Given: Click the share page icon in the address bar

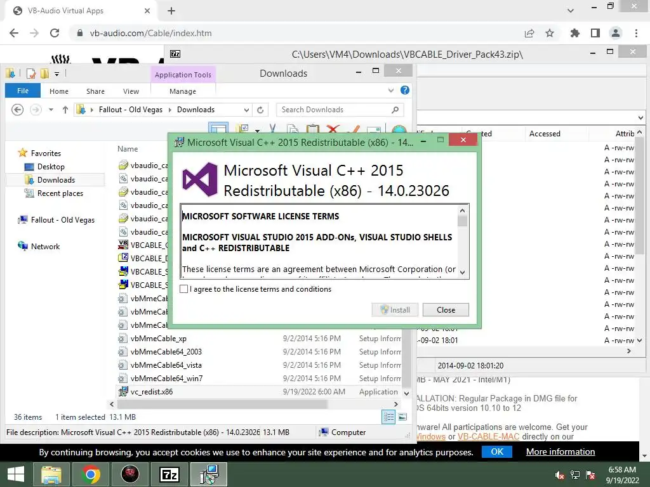Looking at the screenshot, I should tap(529, 33).
